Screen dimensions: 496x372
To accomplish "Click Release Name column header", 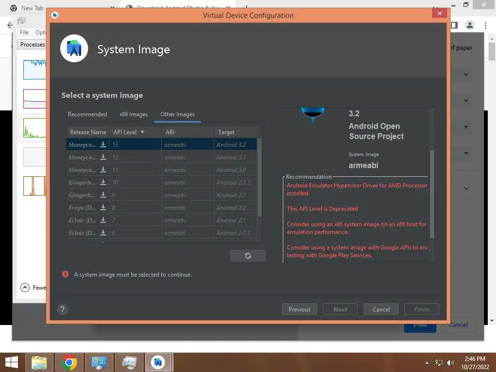I will (x=88, y=132).
